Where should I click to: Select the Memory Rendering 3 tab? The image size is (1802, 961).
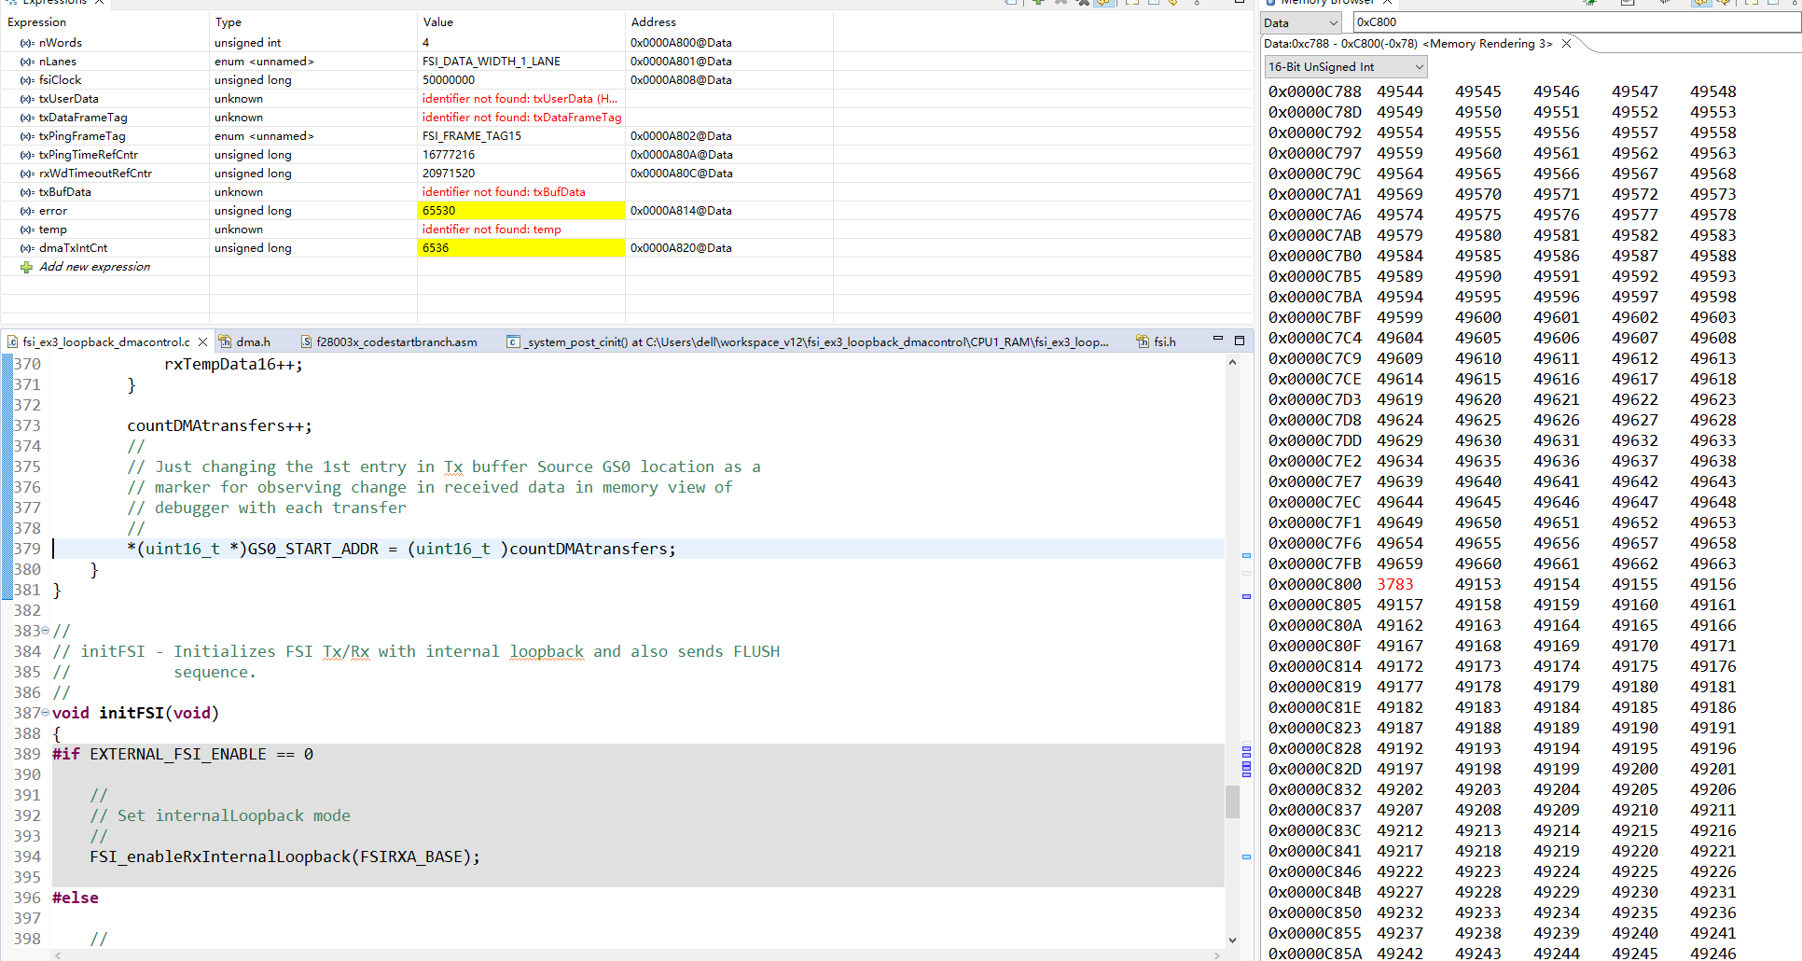tap(1408, 44)
